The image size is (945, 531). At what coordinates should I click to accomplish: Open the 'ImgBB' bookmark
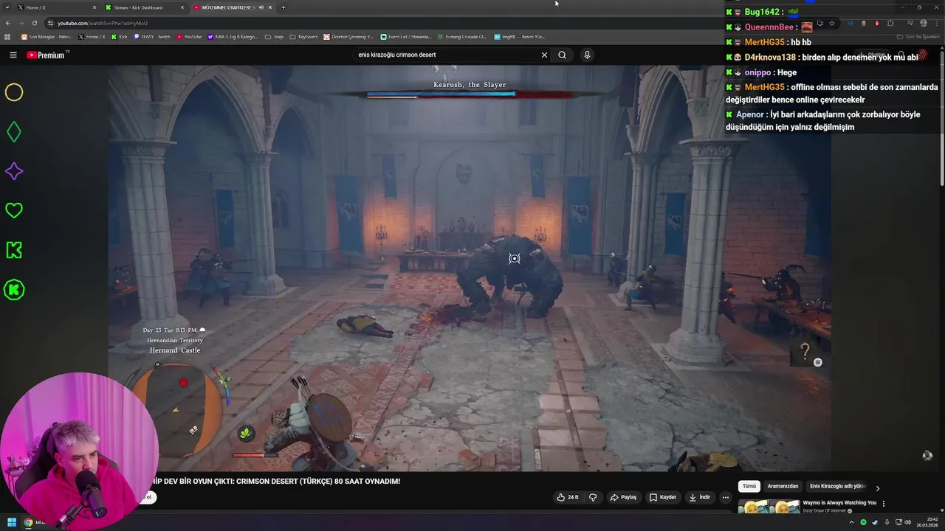pyautogui.click(x=519, y=36)
